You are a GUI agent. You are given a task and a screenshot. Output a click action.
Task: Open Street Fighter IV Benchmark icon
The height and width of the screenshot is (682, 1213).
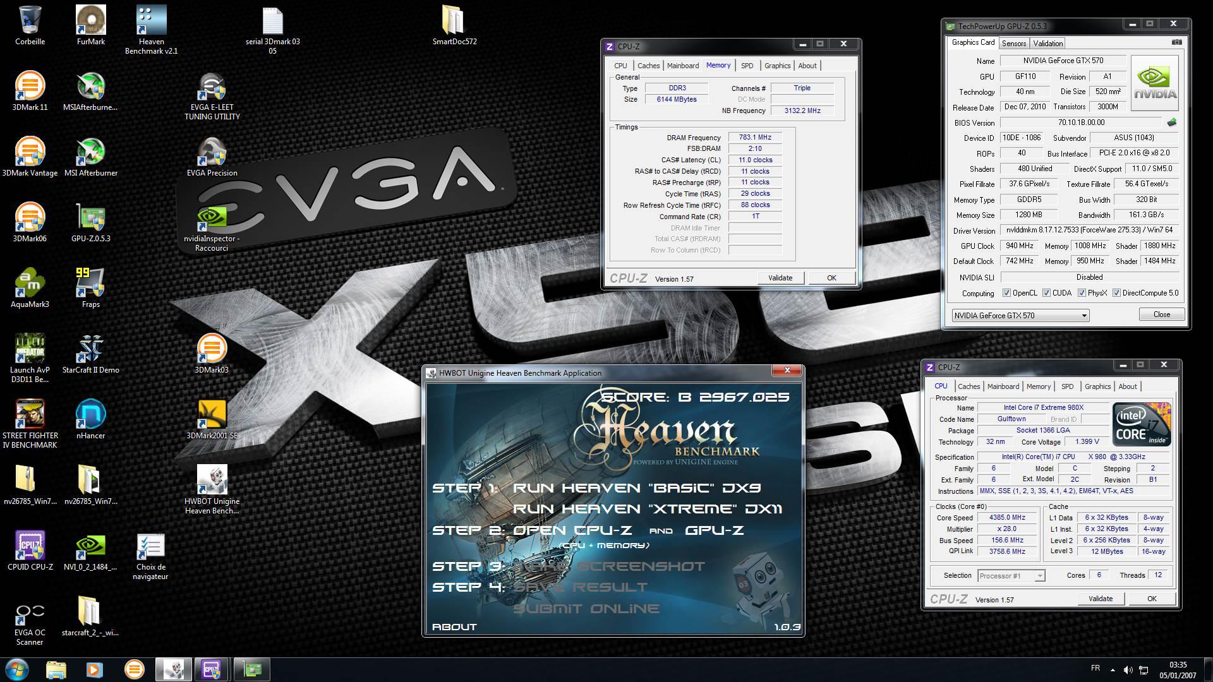(x=30, y=424)
